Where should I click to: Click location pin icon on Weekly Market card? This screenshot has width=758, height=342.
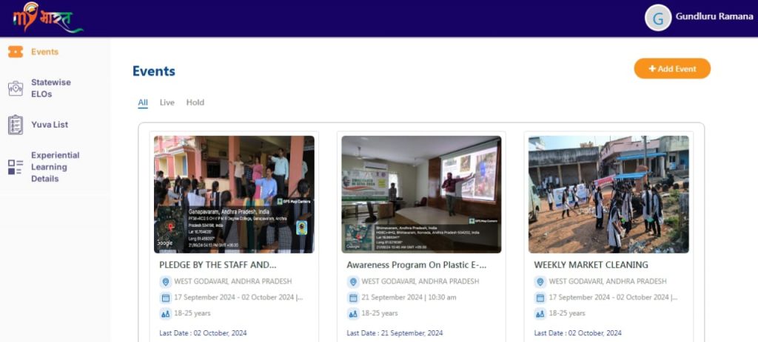[540, 281]
